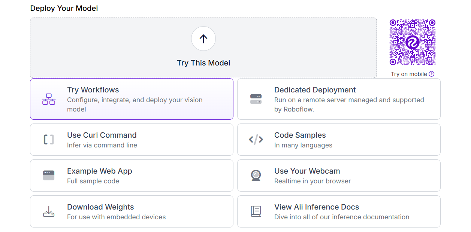Click the webcam camera icon
471x232 pixels.
tap(256, 175)
